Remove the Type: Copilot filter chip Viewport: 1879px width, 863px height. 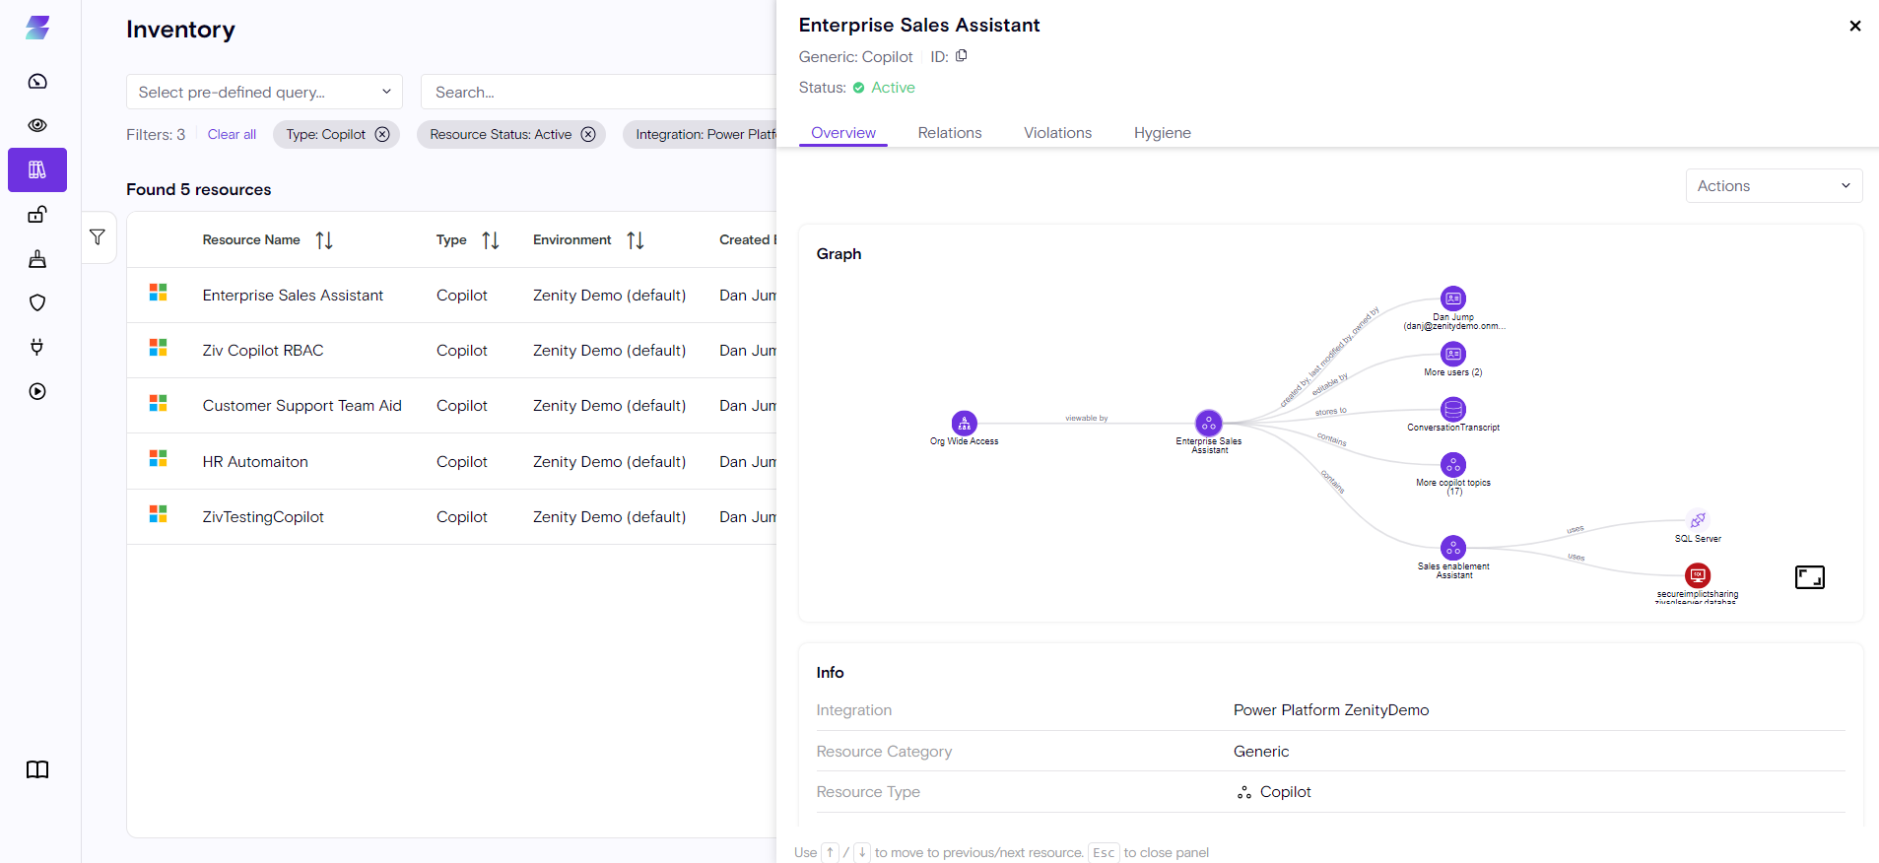click(382, 134)
